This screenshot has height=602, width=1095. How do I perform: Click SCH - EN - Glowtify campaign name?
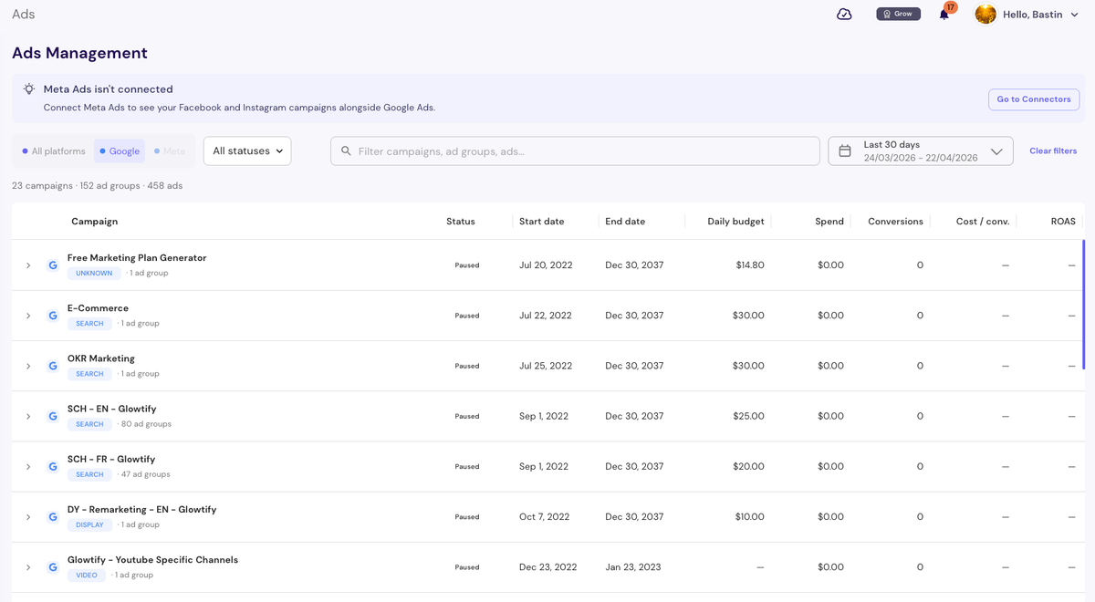coord(112,409)
